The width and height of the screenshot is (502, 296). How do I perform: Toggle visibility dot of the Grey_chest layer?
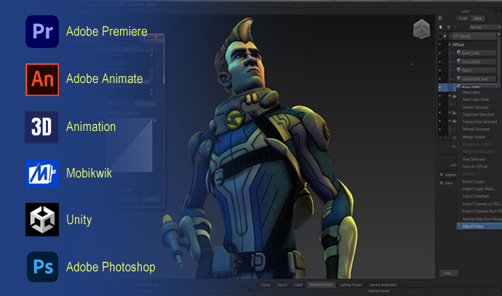pyautogui.click(x=440, y=61)
